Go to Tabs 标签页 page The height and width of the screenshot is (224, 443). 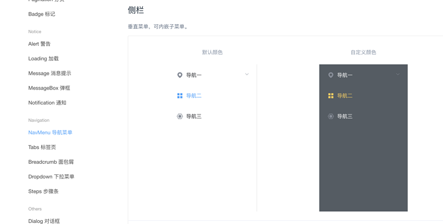click(42, 147)
